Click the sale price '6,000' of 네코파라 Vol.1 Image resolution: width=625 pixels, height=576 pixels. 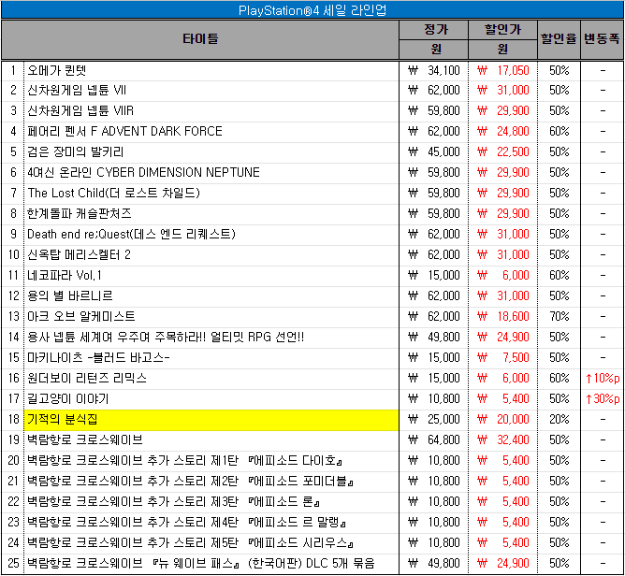pyautogui.click(x=516, y=276)
